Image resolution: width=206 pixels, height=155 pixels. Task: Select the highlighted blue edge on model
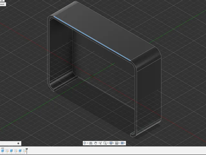point(92,38)
